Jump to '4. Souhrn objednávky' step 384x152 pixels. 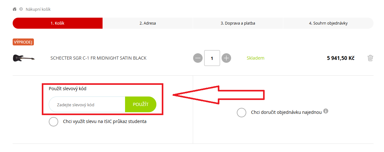pos(328,23)
